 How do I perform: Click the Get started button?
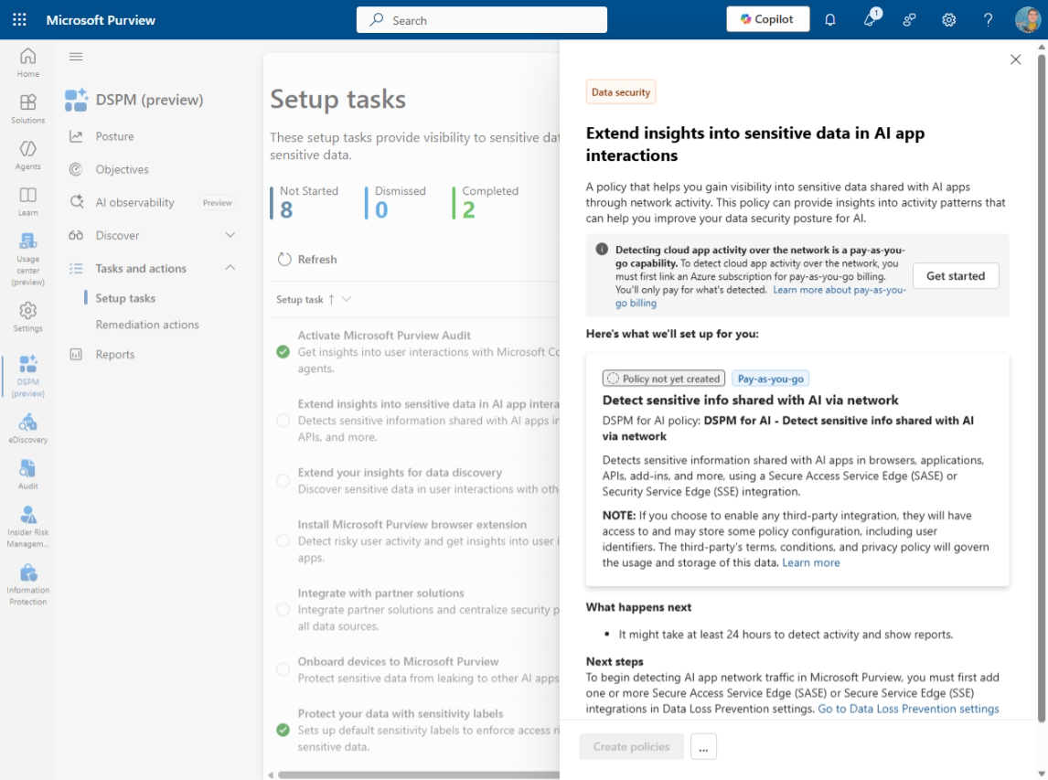[956, 275]
